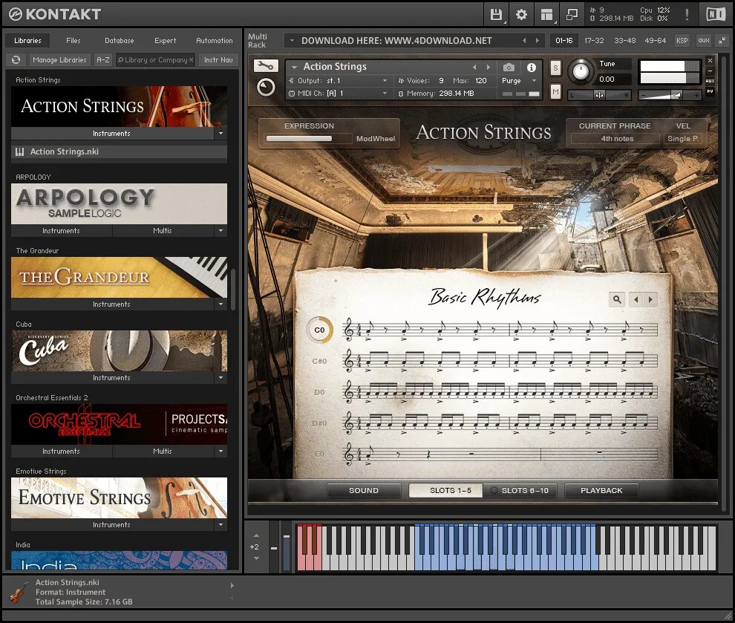The height and width of the screenshot is (623, 735).
Task: Close the Action Strings instrument
Action: (710, 60)
